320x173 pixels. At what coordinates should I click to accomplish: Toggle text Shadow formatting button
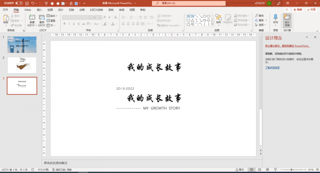click(x=79, y=24)
